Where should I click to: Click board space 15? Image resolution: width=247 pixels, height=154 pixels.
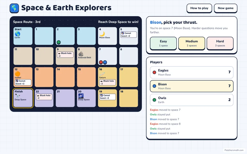(x=86, y=77)
